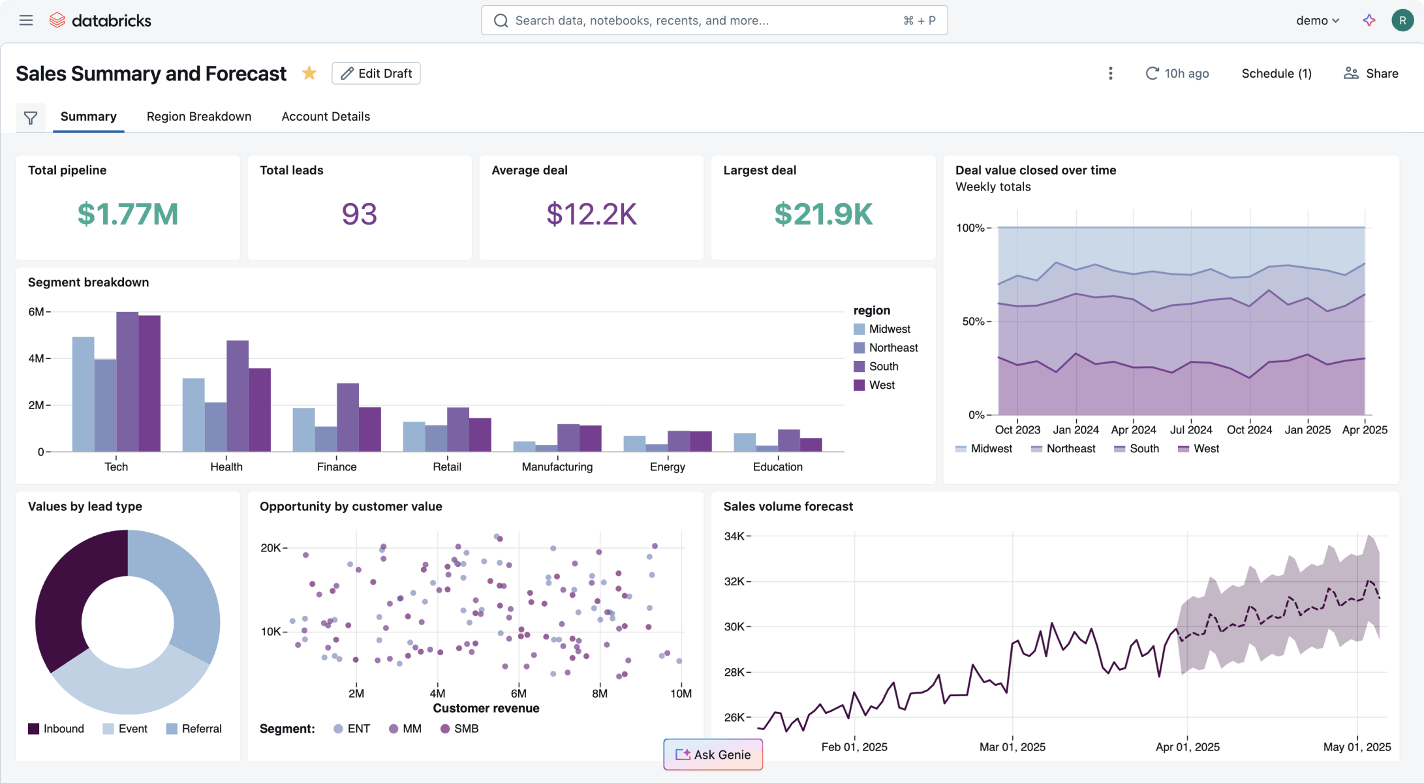Screen dimensions: 1424x783
Task: Launch Ask Genie
Action: pos(713,754)
